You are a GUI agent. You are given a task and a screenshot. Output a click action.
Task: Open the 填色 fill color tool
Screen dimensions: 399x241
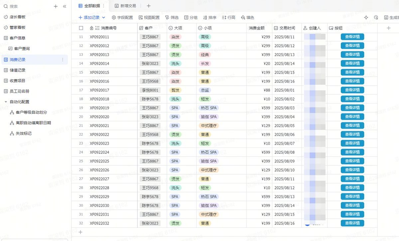point(247,18)
